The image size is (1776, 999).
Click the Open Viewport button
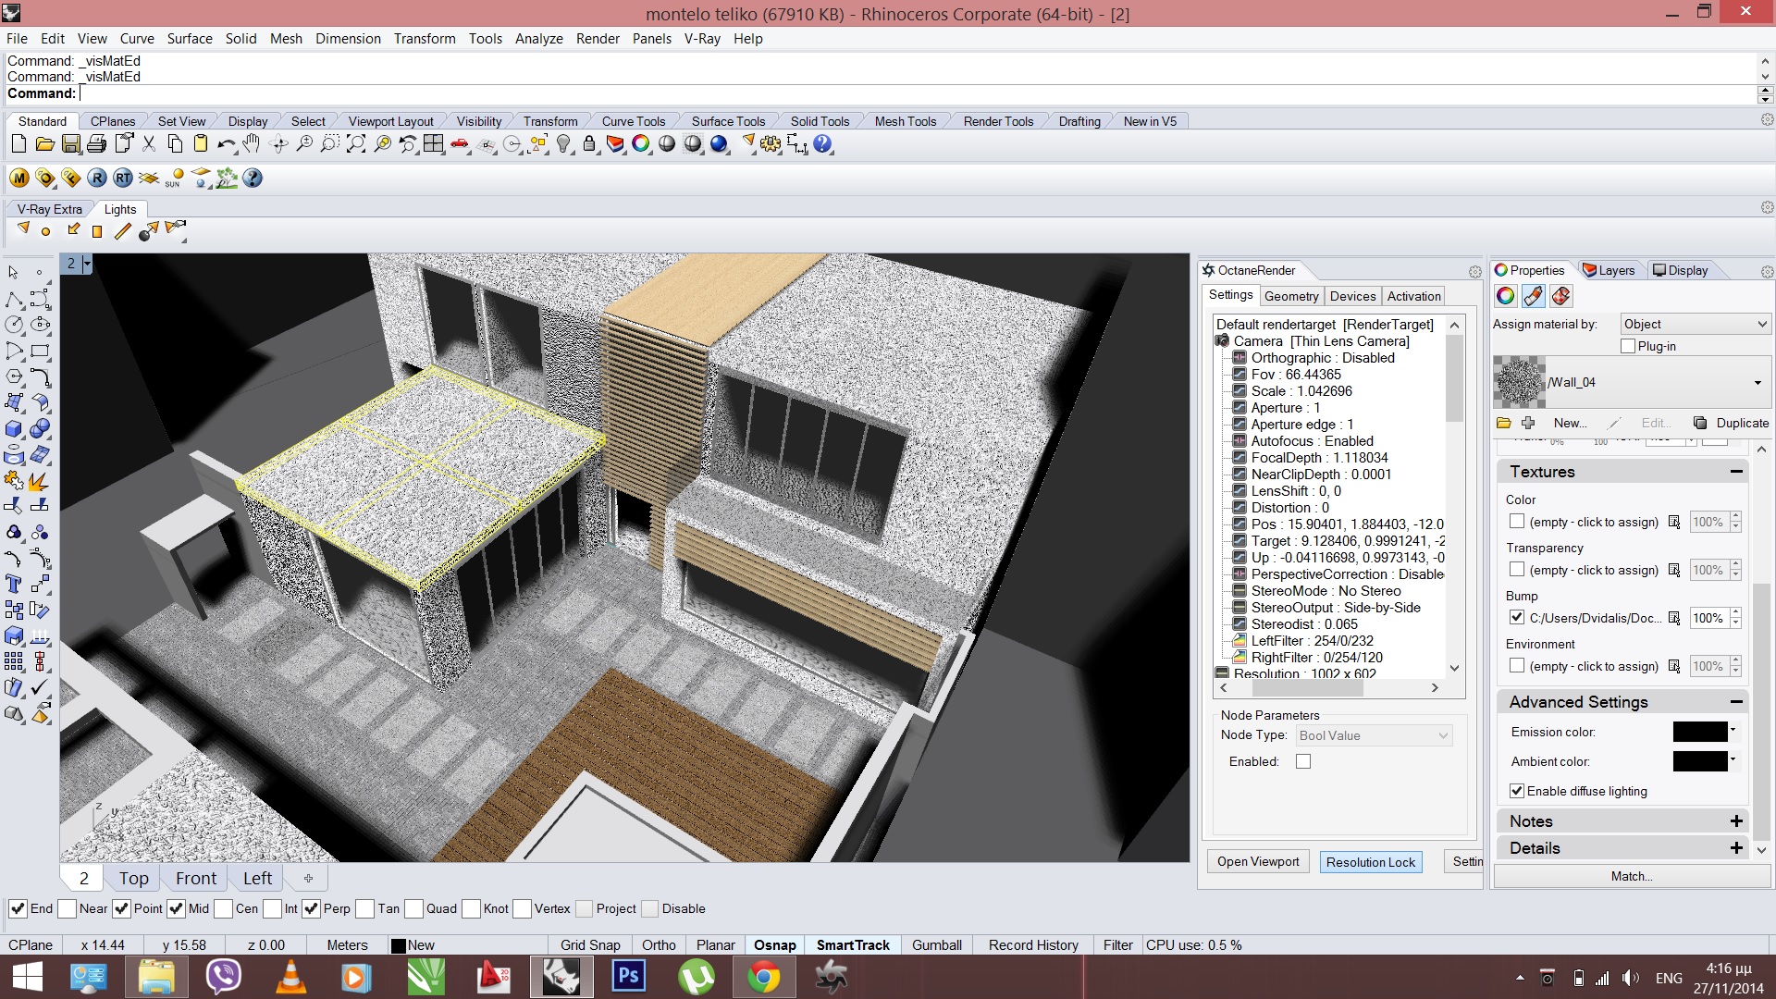(x=1258, y=862)
